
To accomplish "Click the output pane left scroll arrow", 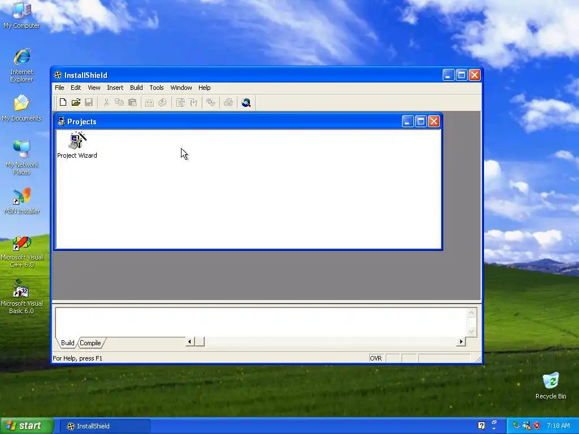I will click(190, 342).
